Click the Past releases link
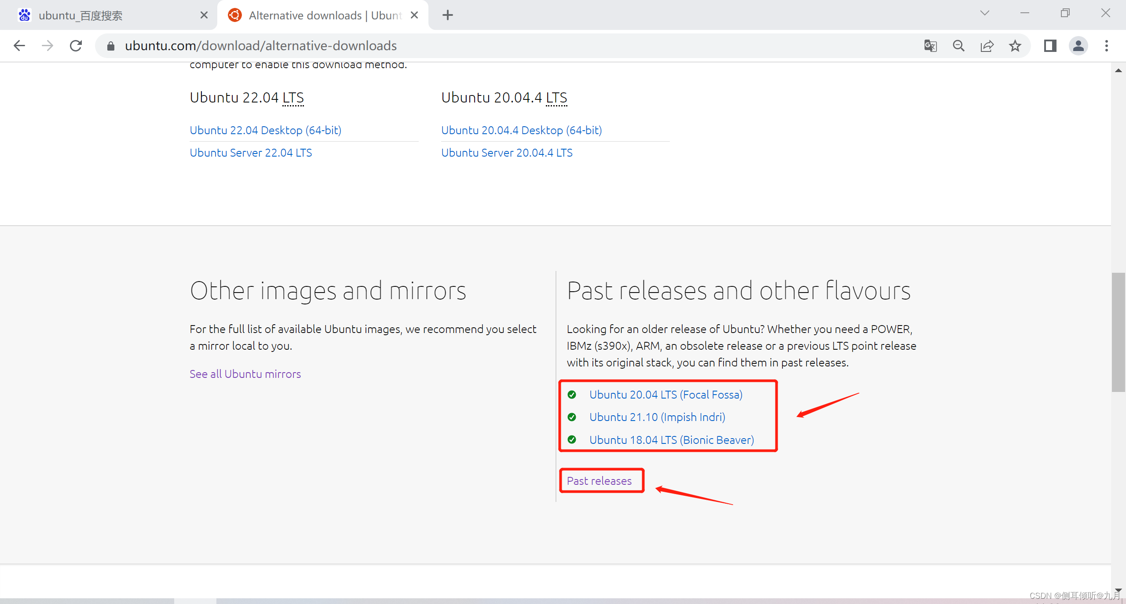Viewport: 1126px width, 604px height. pyautogui.click(x=599, y=481)
